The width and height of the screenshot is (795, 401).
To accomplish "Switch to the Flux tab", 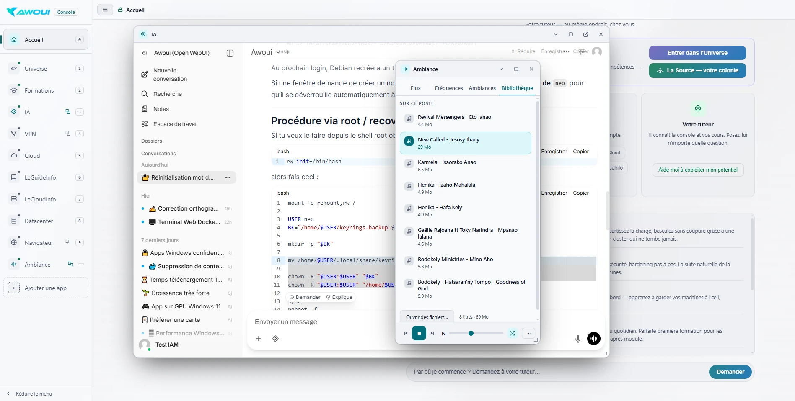I will 416,88.
